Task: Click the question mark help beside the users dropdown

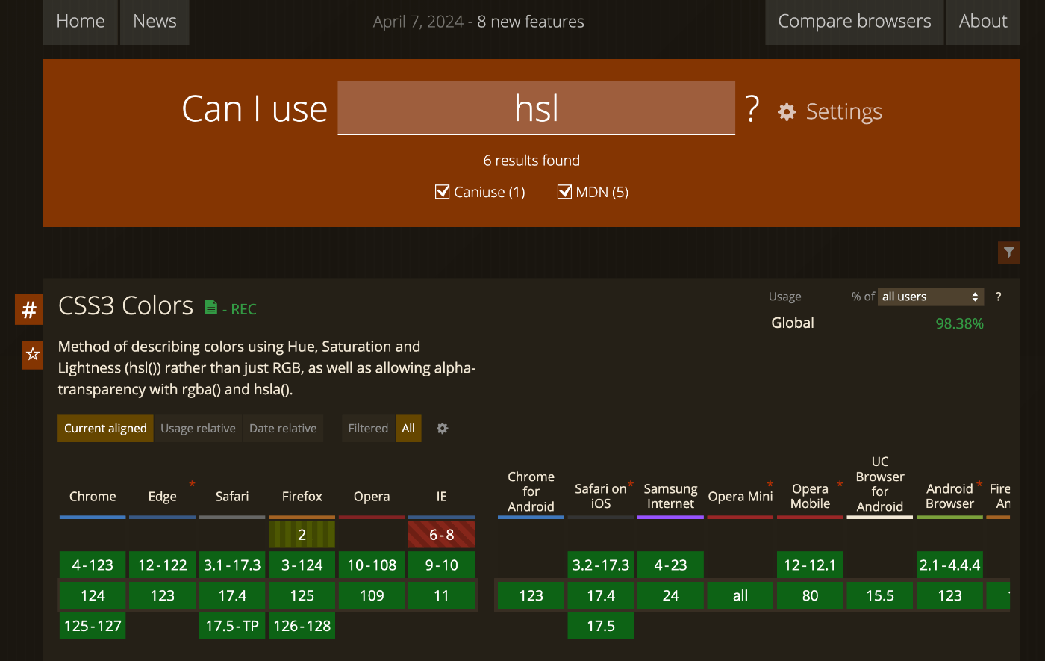Action: 998,297
